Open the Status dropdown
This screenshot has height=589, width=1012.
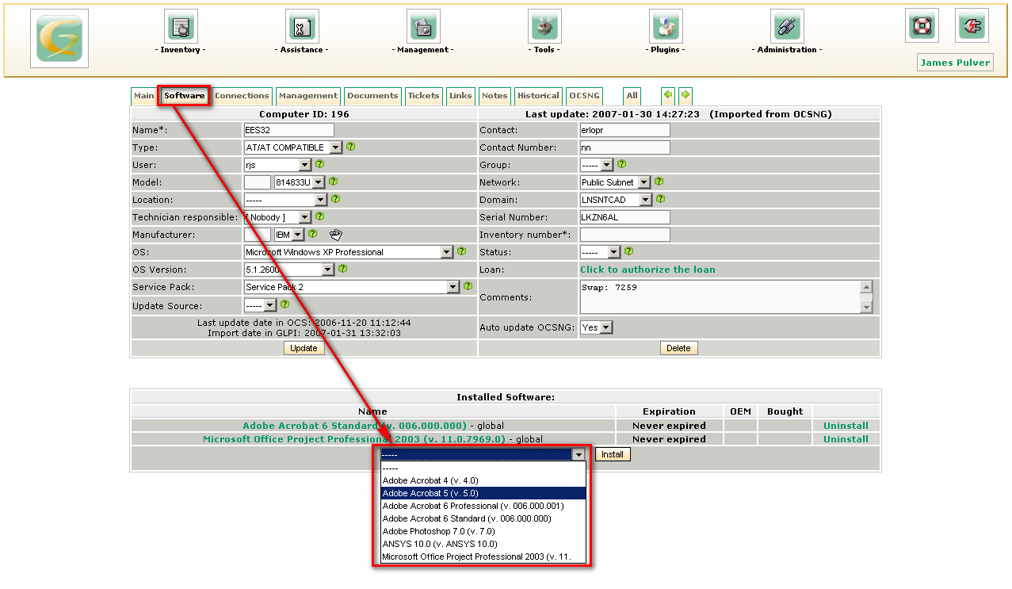pyautogui.click(x=600, y=252)
